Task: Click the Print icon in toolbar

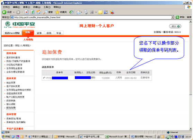Action: pos(86,12)
